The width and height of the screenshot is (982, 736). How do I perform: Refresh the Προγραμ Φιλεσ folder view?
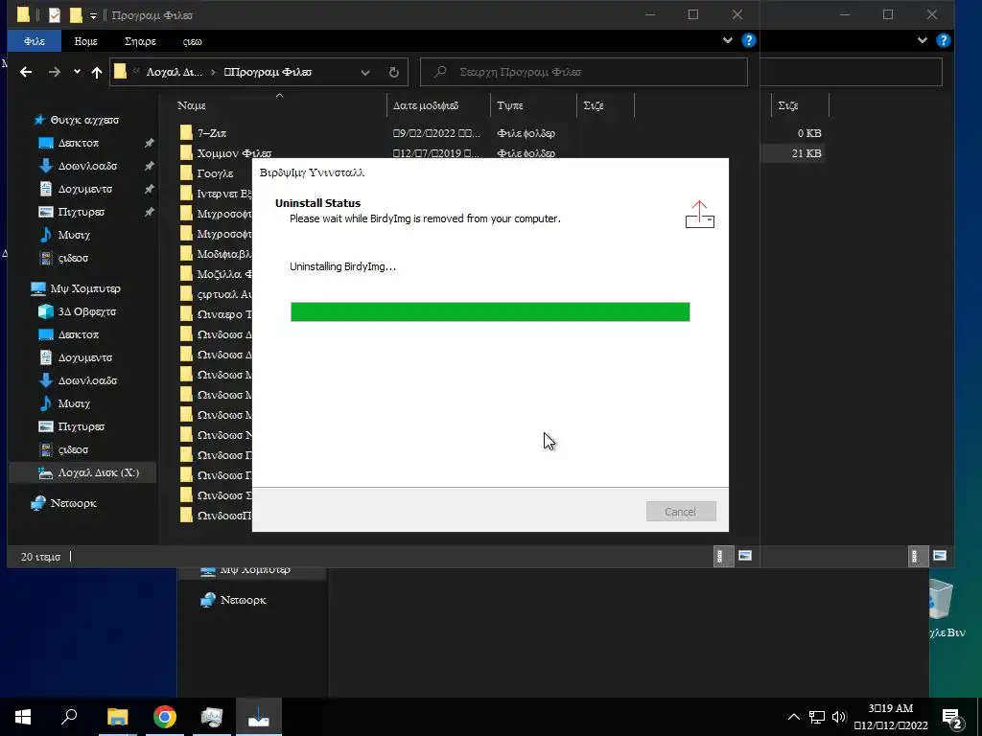pos(393,72)
